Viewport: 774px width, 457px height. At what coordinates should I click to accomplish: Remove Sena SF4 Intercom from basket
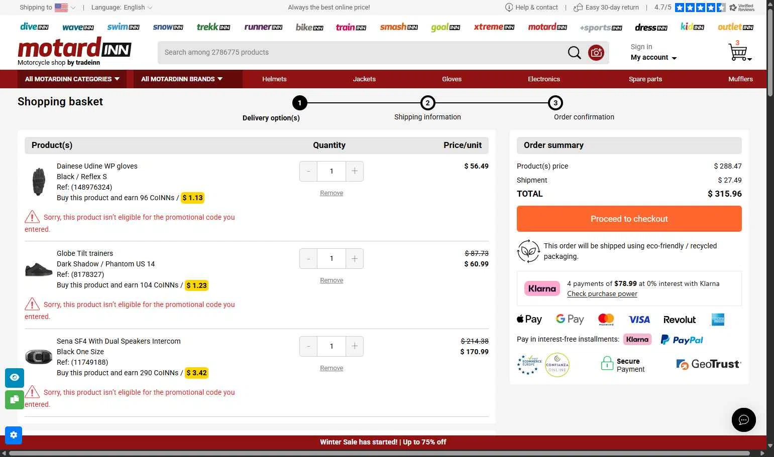331,368
